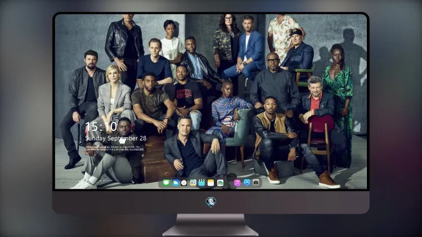Viewport: 422px width, 237px height.
Task: Launch the pink Music app icon
Action: [237, 183]
